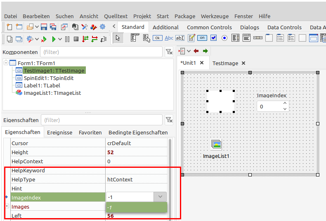Open the Projekt menu
Screen dimensions: 326x221
(x=142, y=16)
